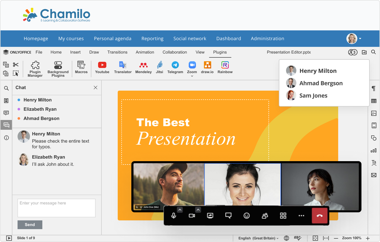The image size is (380, 242).
Task: Open the draw.io plugin
Action: pos(207,67)
